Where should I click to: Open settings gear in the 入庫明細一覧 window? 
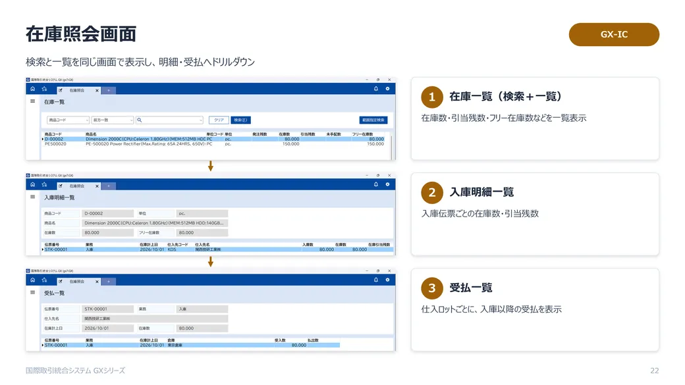387,185
